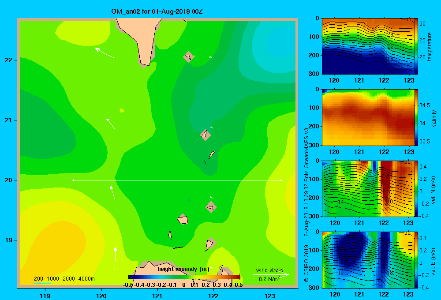Click the "30" tick on temperature scale
This screenshot has width=441, height=300.
pyautogui.click(x=422, y=24)
